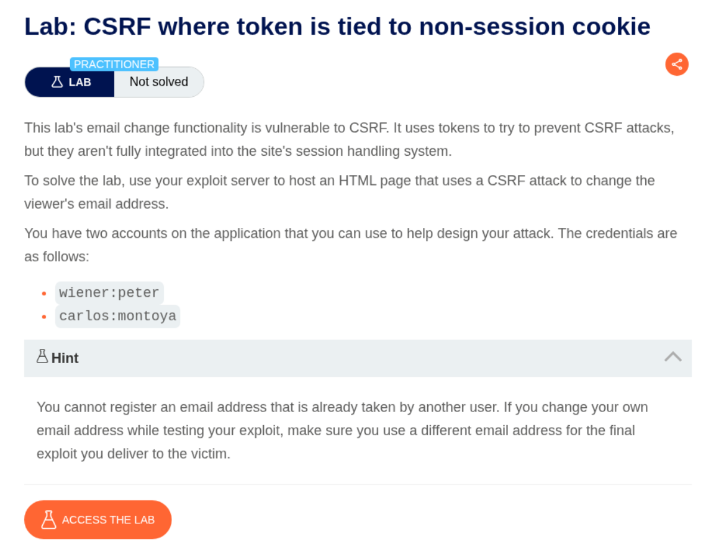Click the flask icon beside Hint
The height and width of the screenshot is (545, 711).
coord(42,356)
